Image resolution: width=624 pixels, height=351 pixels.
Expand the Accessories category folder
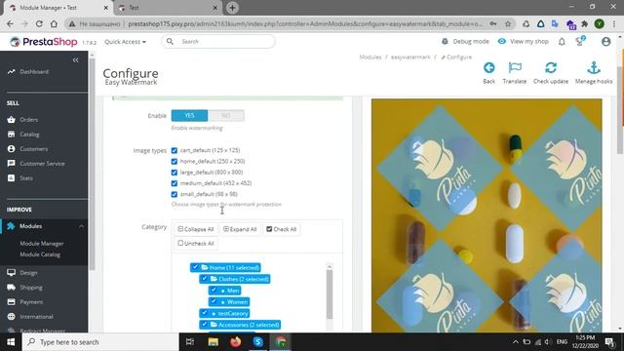click(214, 325)
